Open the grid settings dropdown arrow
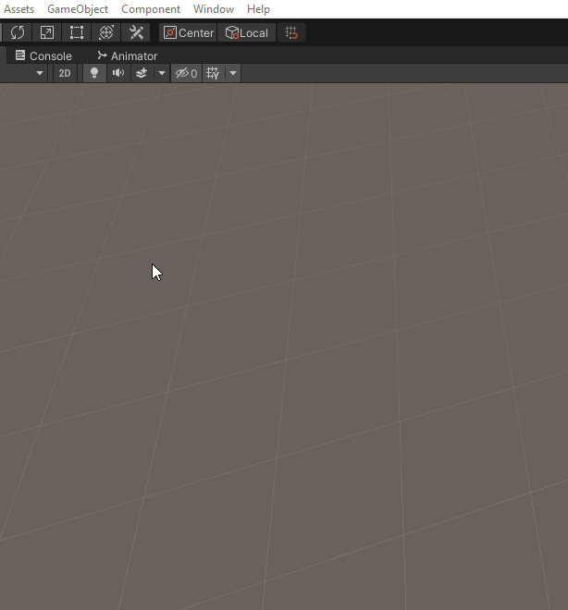This screenshot has width=568, height=610. point(233,73)
